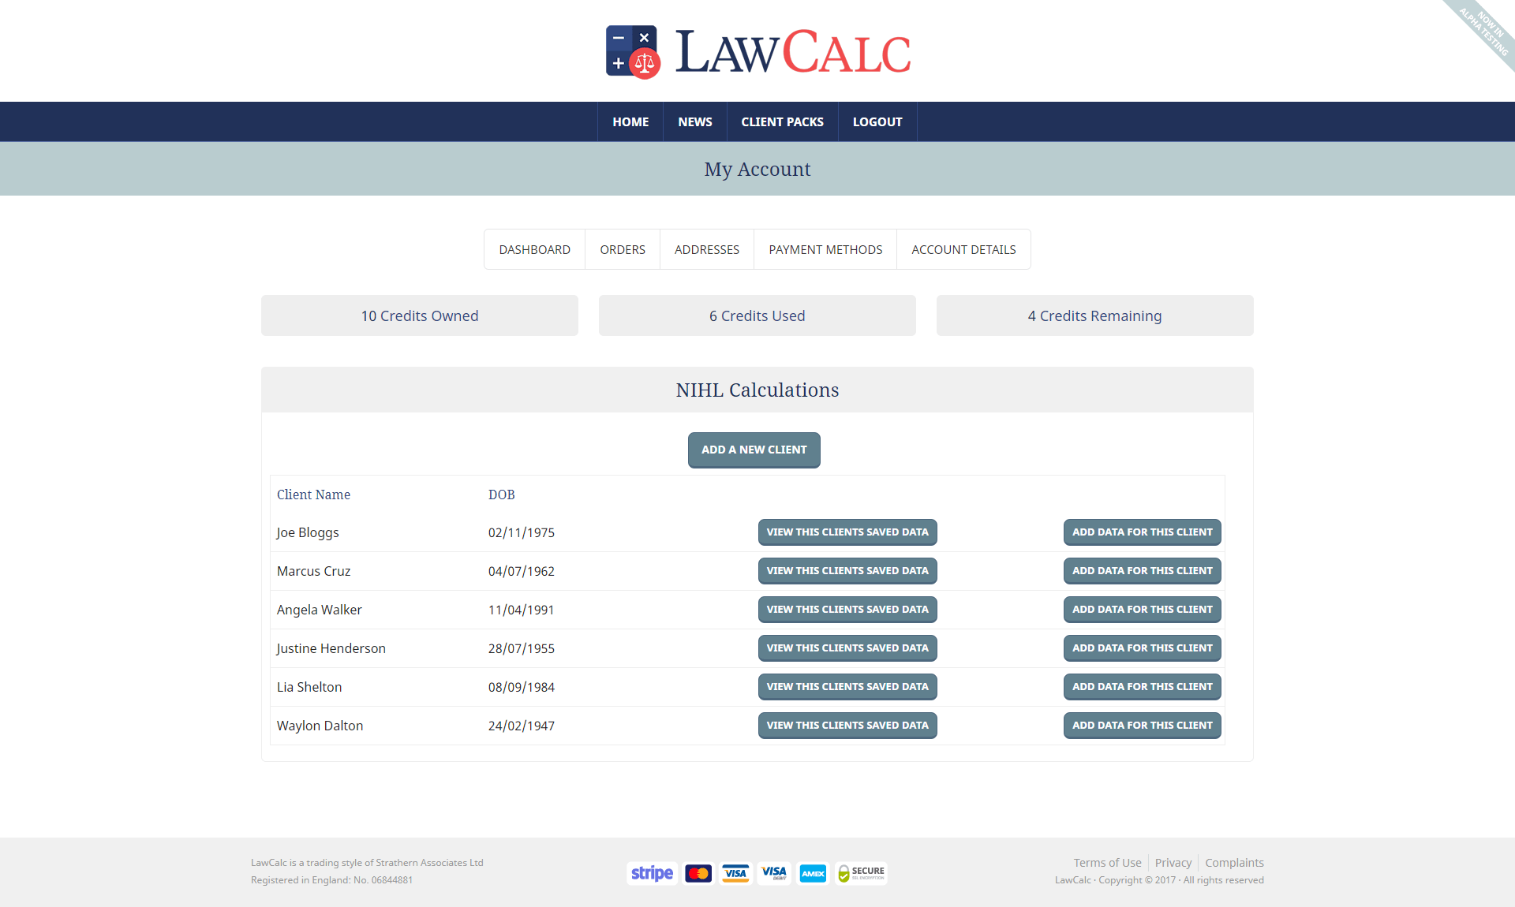Open the Terms of Use link
This screenshot has width=1515, height=907.
tap(1107, 863)
